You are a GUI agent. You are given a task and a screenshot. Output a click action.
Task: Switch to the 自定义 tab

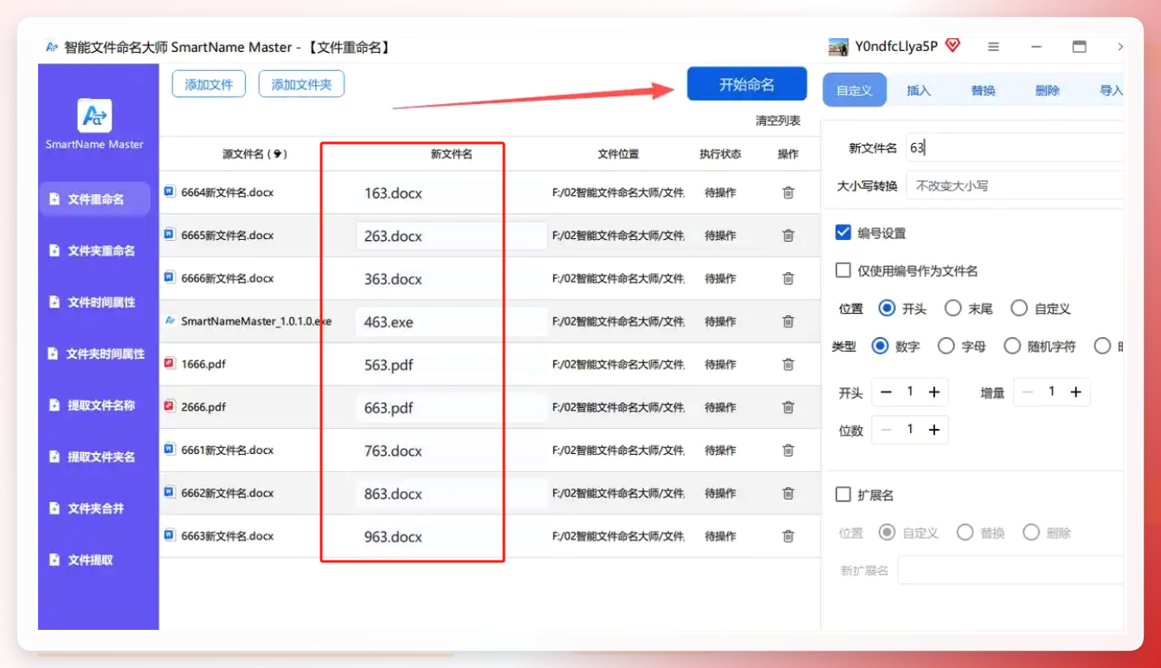[855, 90]
